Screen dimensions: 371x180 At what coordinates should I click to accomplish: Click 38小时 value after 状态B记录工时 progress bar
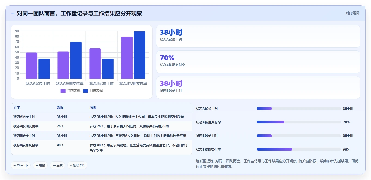(348, 136)
